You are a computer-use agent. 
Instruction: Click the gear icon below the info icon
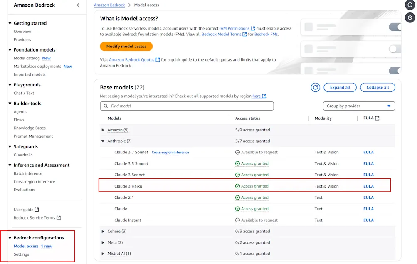(x=410, y=17)
